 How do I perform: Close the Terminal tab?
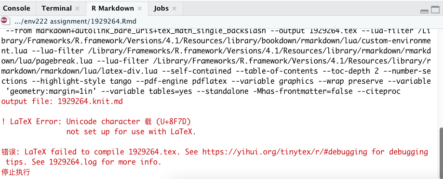[77, 9]
